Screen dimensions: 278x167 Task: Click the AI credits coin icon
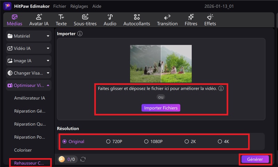pos(62,159)
